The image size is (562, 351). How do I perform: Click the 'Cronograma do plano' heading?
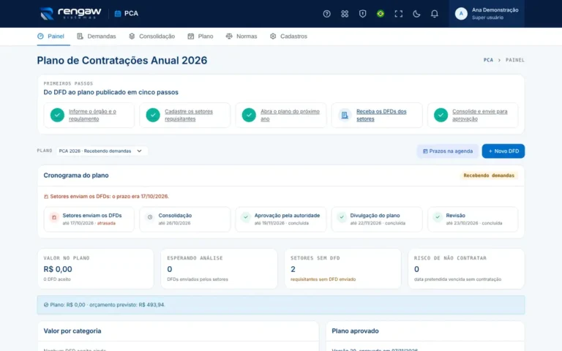[x=76, y=175]
